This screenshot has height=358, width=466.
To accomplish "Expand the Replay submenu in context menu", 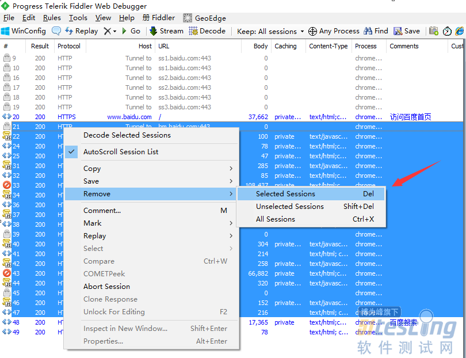I will 151,236.
